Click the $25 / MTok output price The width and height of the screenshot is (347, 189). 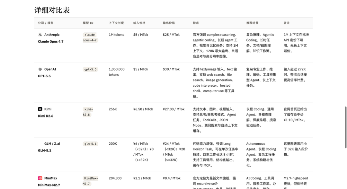(x=171, y=35)
